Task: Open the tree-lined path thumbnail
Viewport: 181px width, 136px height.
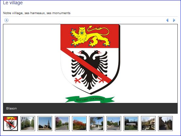Action: click(x=28, y=124)
